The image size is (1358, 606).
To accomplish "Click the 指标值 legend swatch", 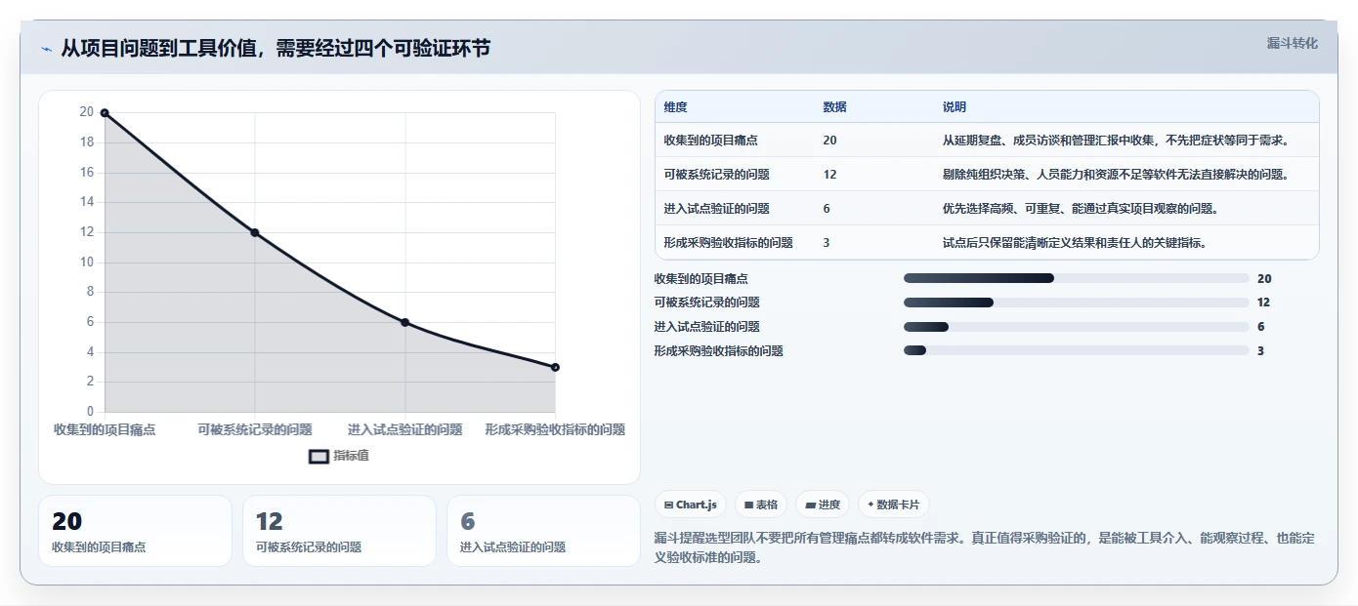I will tap(318, 456).
